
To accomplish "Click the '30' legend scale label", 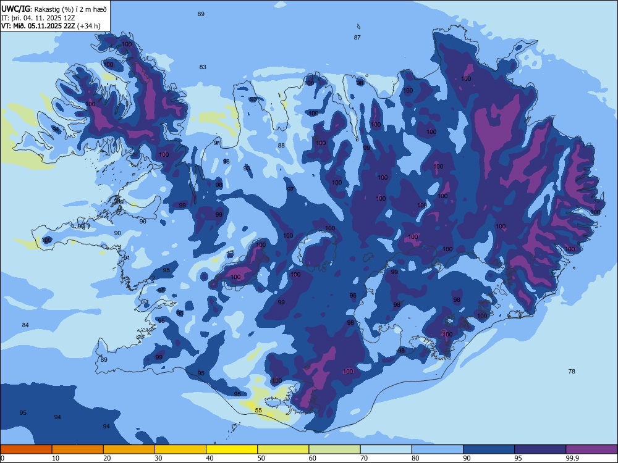I will pyautogui.click(x=158, y=458).
